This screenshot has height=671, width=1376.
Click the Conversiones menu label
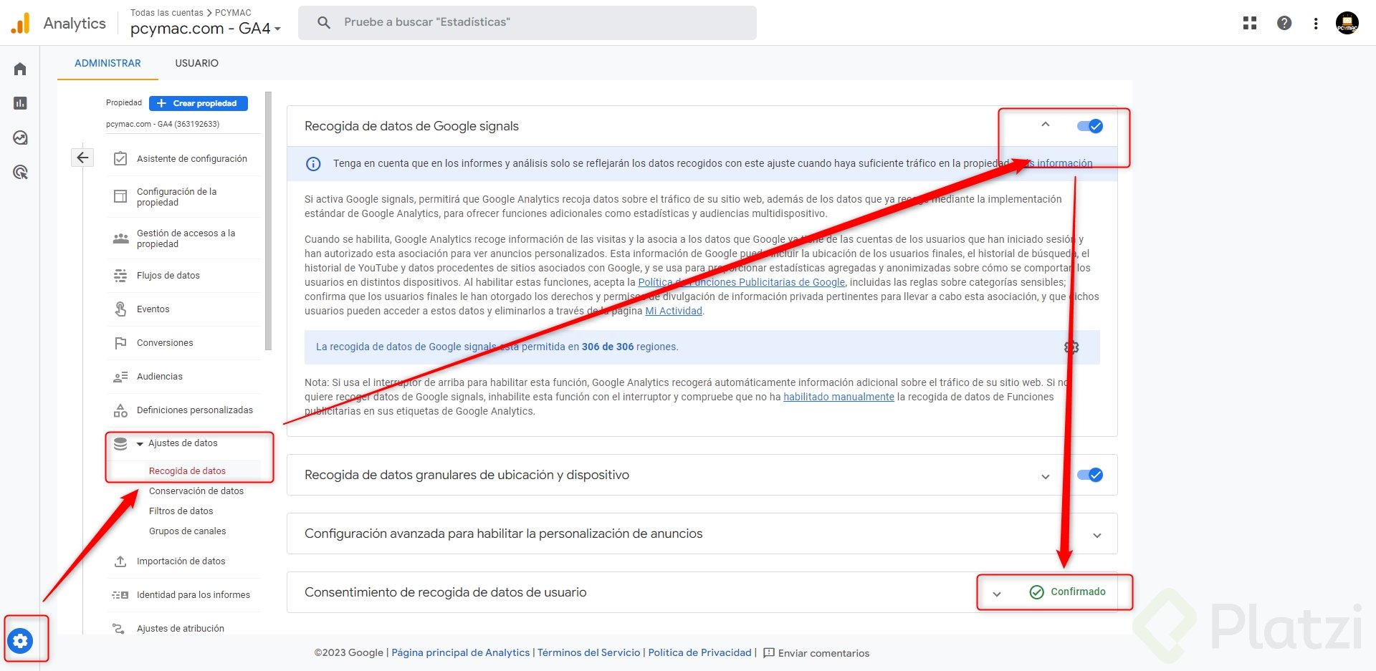(x=165, y=342)
